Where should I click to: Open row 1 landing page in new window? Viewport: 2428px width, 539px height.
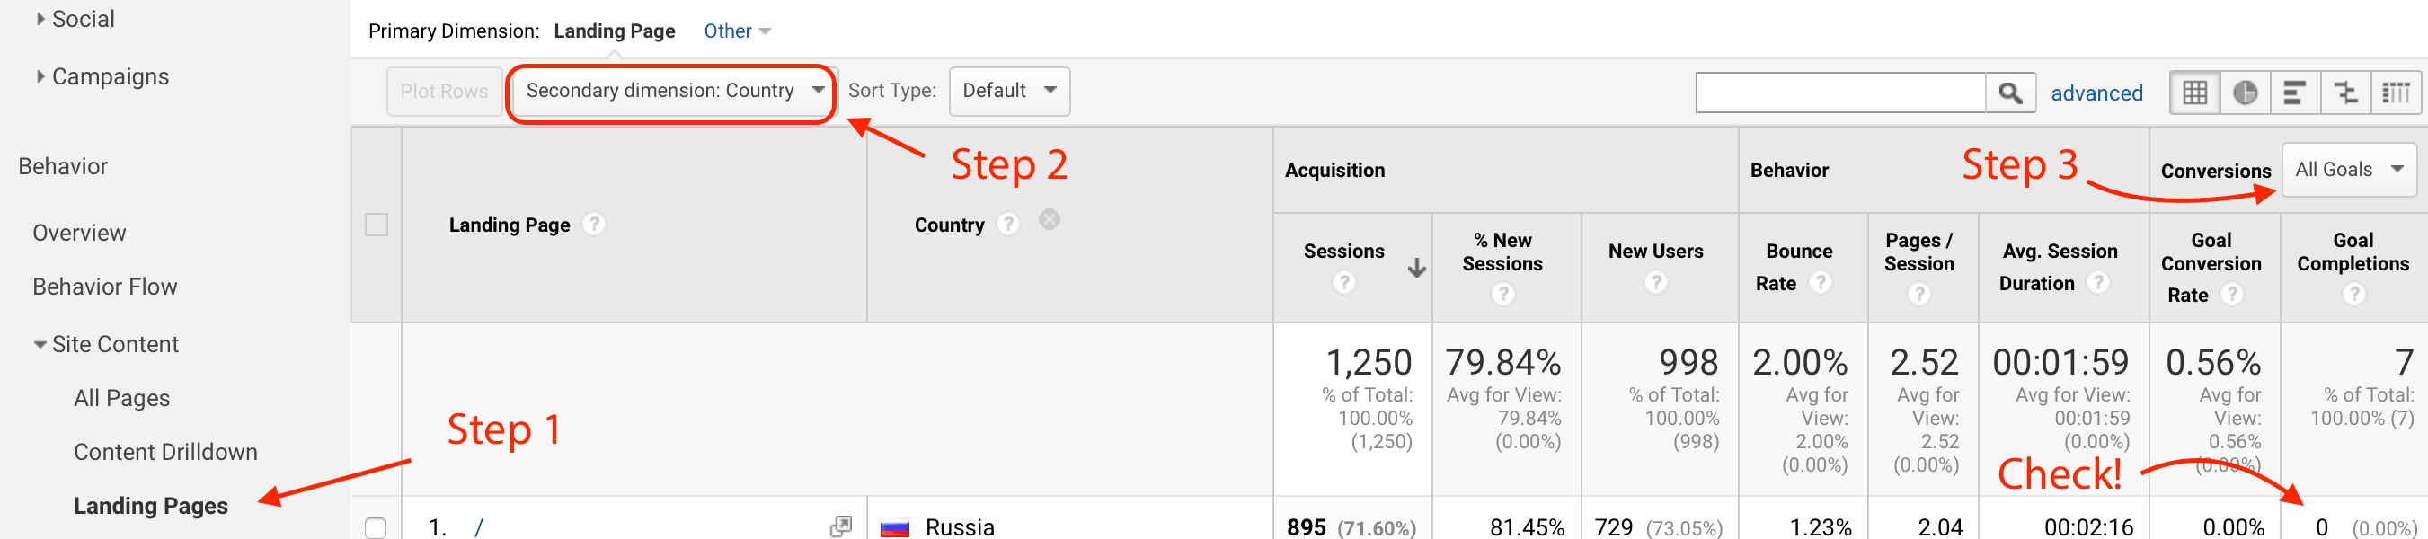840,526
